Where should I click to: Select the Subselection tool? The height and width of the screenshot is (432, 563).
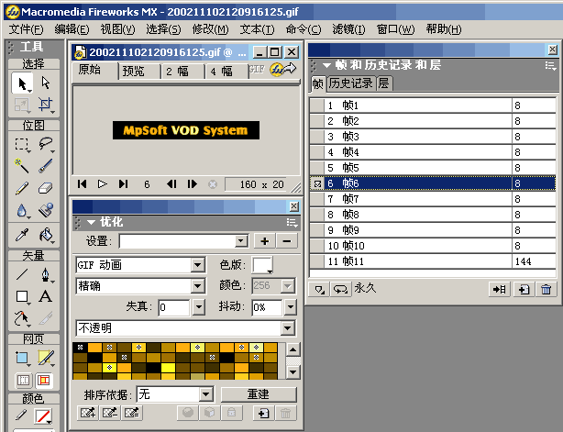tap(46, 83)
